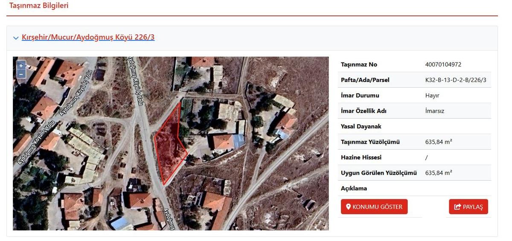512x241 pixels.
Task: Click the Açıklama row label
Action: click(354, 188)
